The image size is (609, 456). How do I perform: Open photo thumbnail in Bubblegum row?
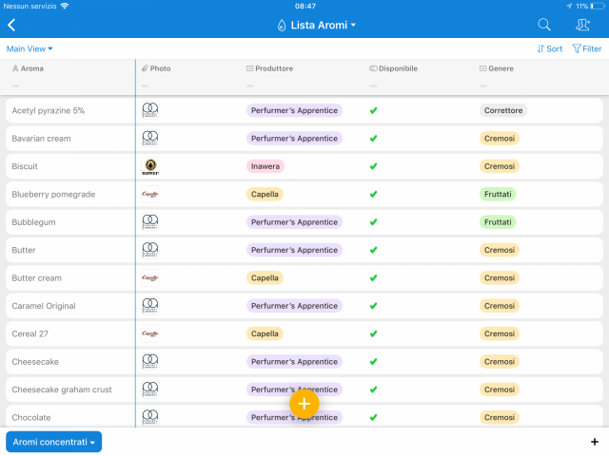150,221
